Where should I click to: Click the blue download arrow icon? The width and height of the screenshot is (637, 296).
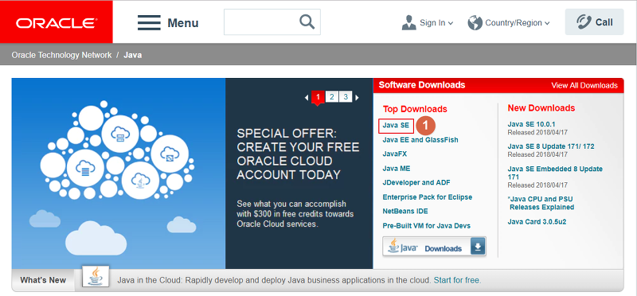click(478, 247)
